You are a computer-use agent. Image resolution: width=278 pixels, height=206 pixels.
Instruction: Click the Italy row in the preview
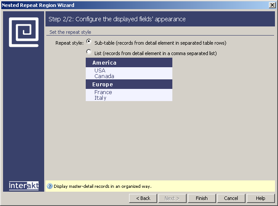pyautogui.click(x=100, y=98)
